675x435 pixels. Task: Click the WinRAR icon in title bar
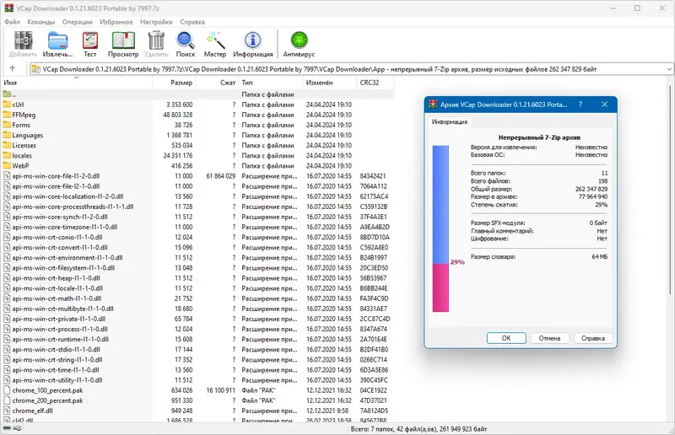(x=8, y=8)
